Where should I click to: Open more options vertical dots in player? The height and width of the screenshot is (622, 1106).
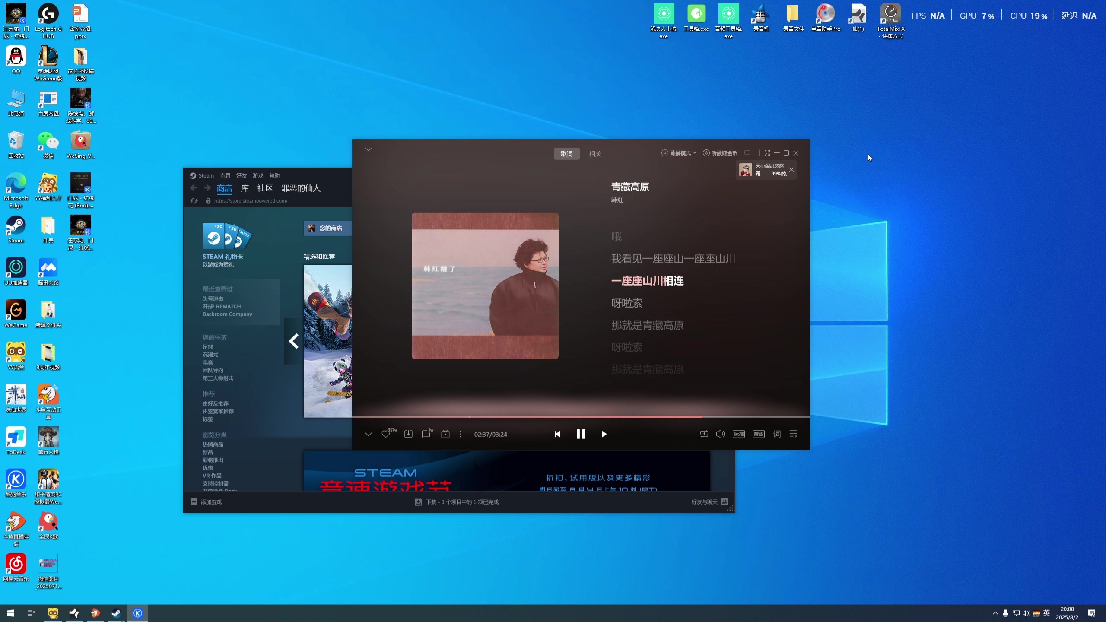(x=461, y=434)
